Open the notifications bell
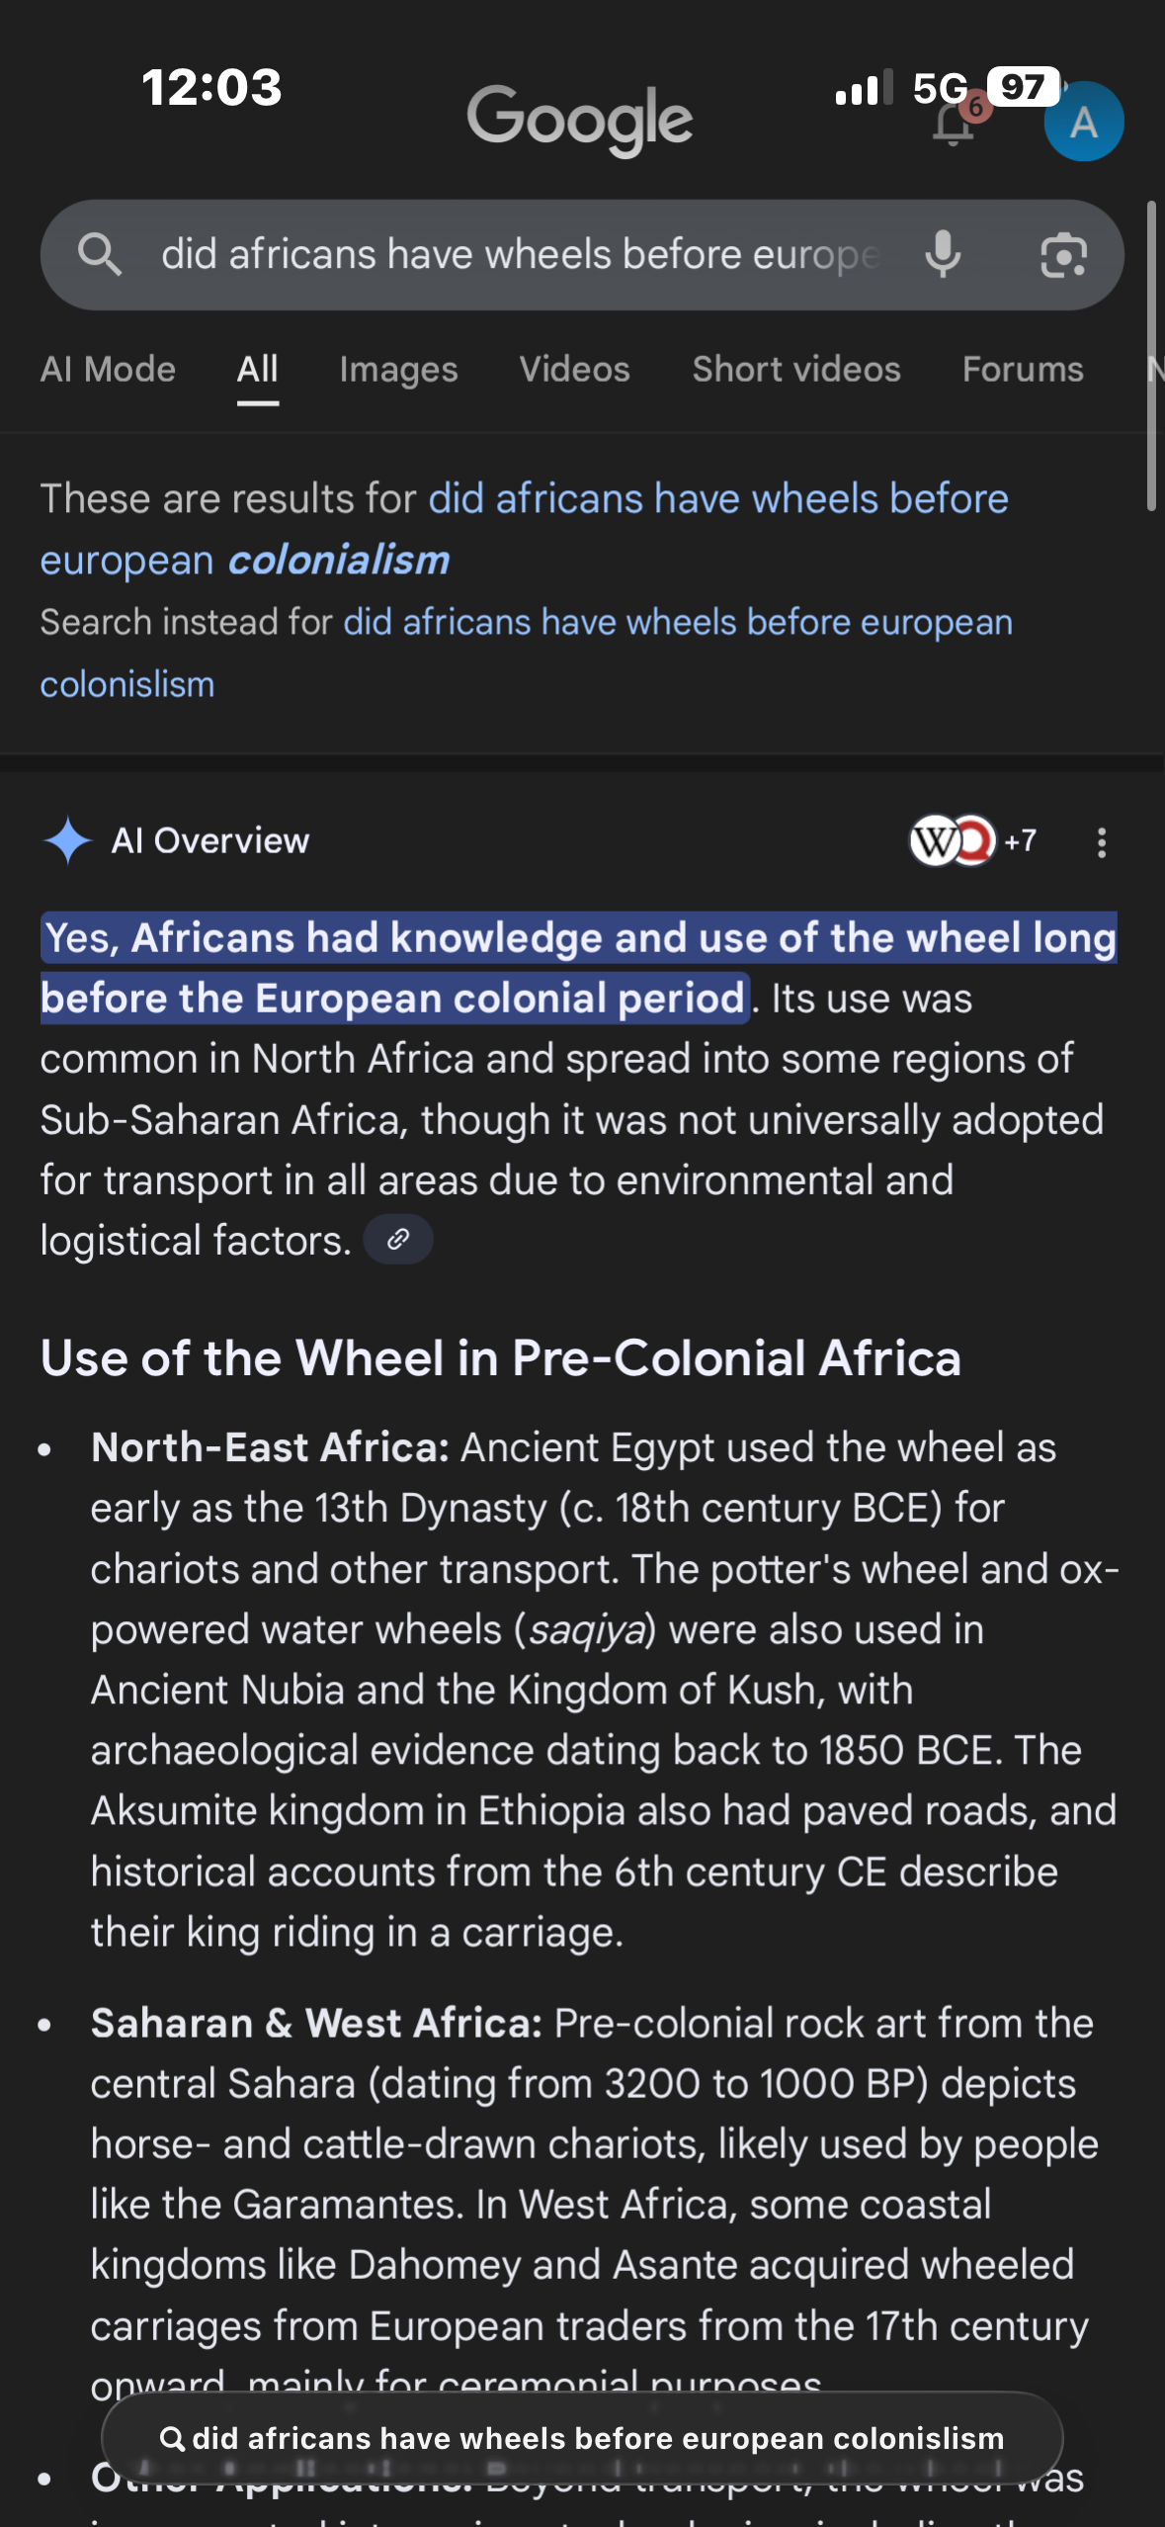Viewport: 1165px width, 2527px height. 955,125
